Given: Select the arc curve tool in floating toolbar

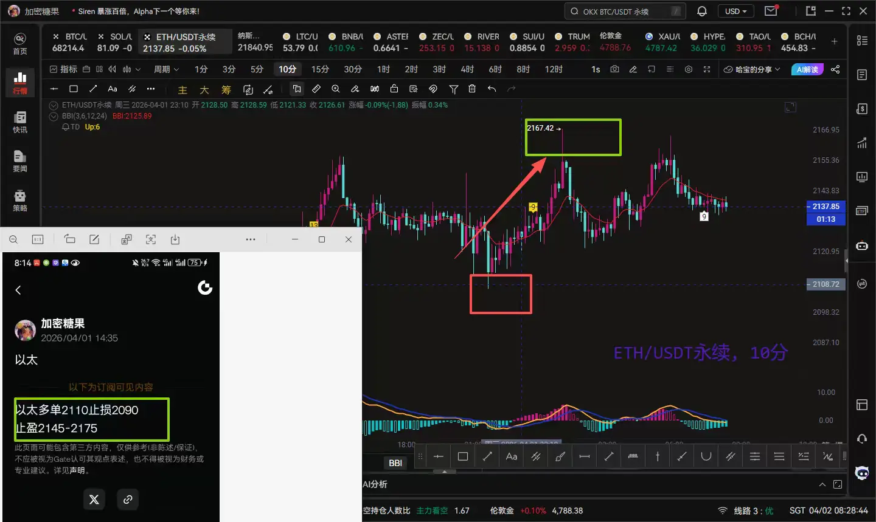Looking at the screenshot, I should pos(706,456).
